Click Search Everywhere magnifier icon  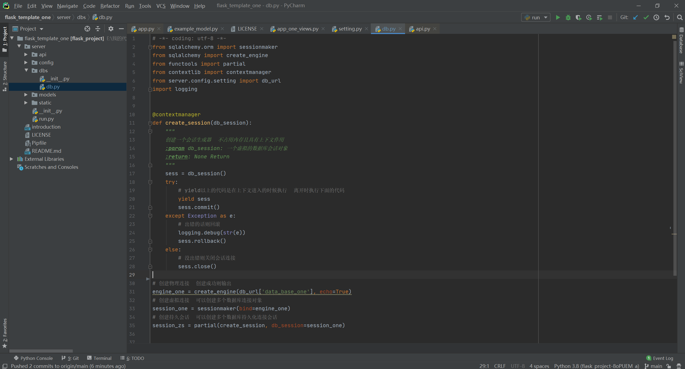[680, 17]
